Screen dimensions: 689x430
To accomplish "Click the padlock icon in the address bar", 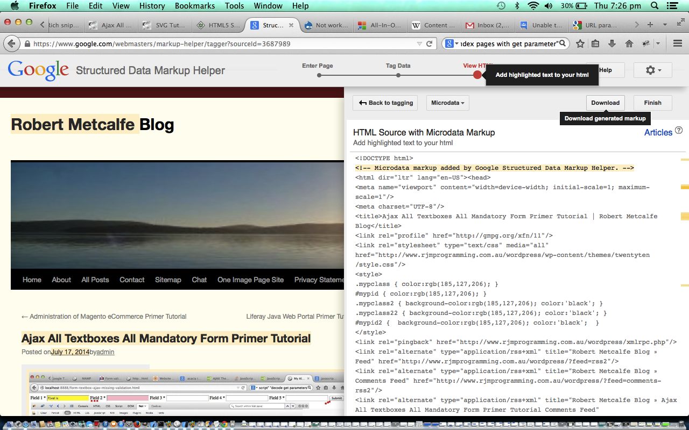I will point(27,44).
